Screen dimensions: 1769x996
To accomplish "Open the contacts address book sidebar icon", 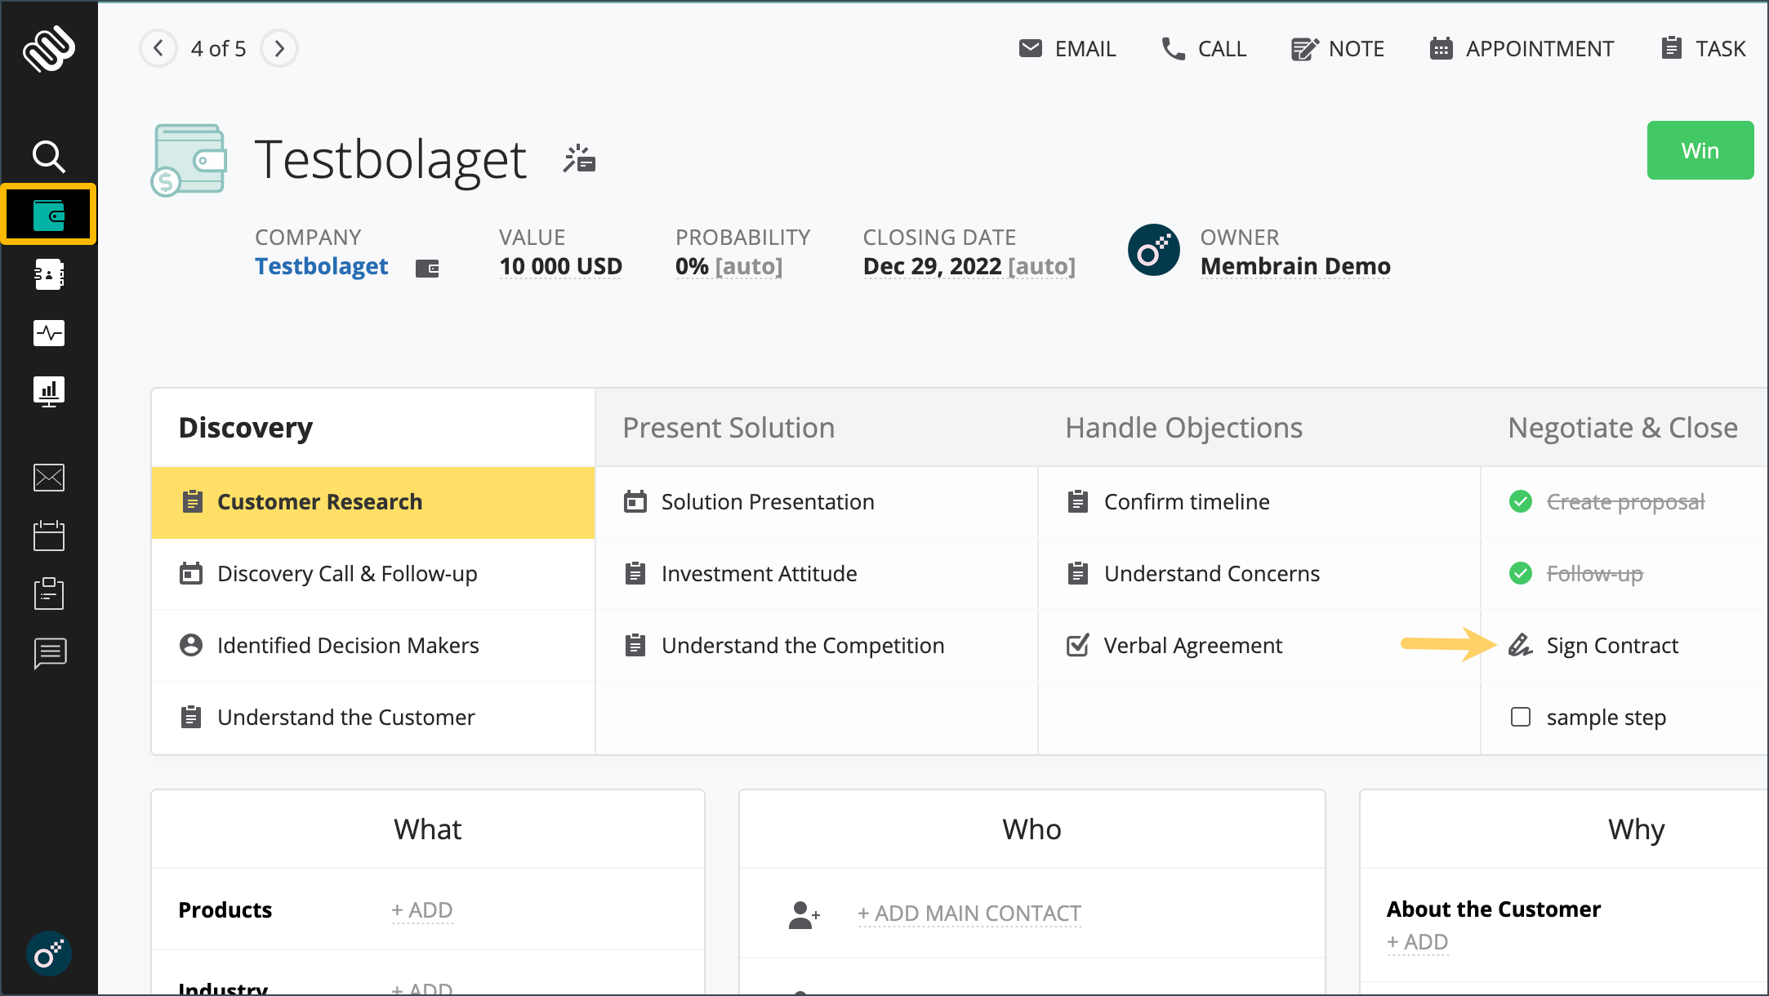I will point(49,274).
